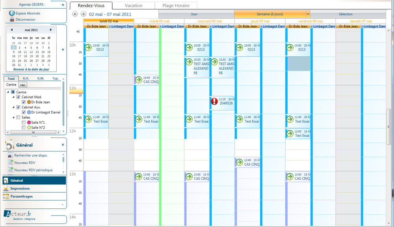Open the Semaine (6 jours) dropdown arrow

(308, 14)
